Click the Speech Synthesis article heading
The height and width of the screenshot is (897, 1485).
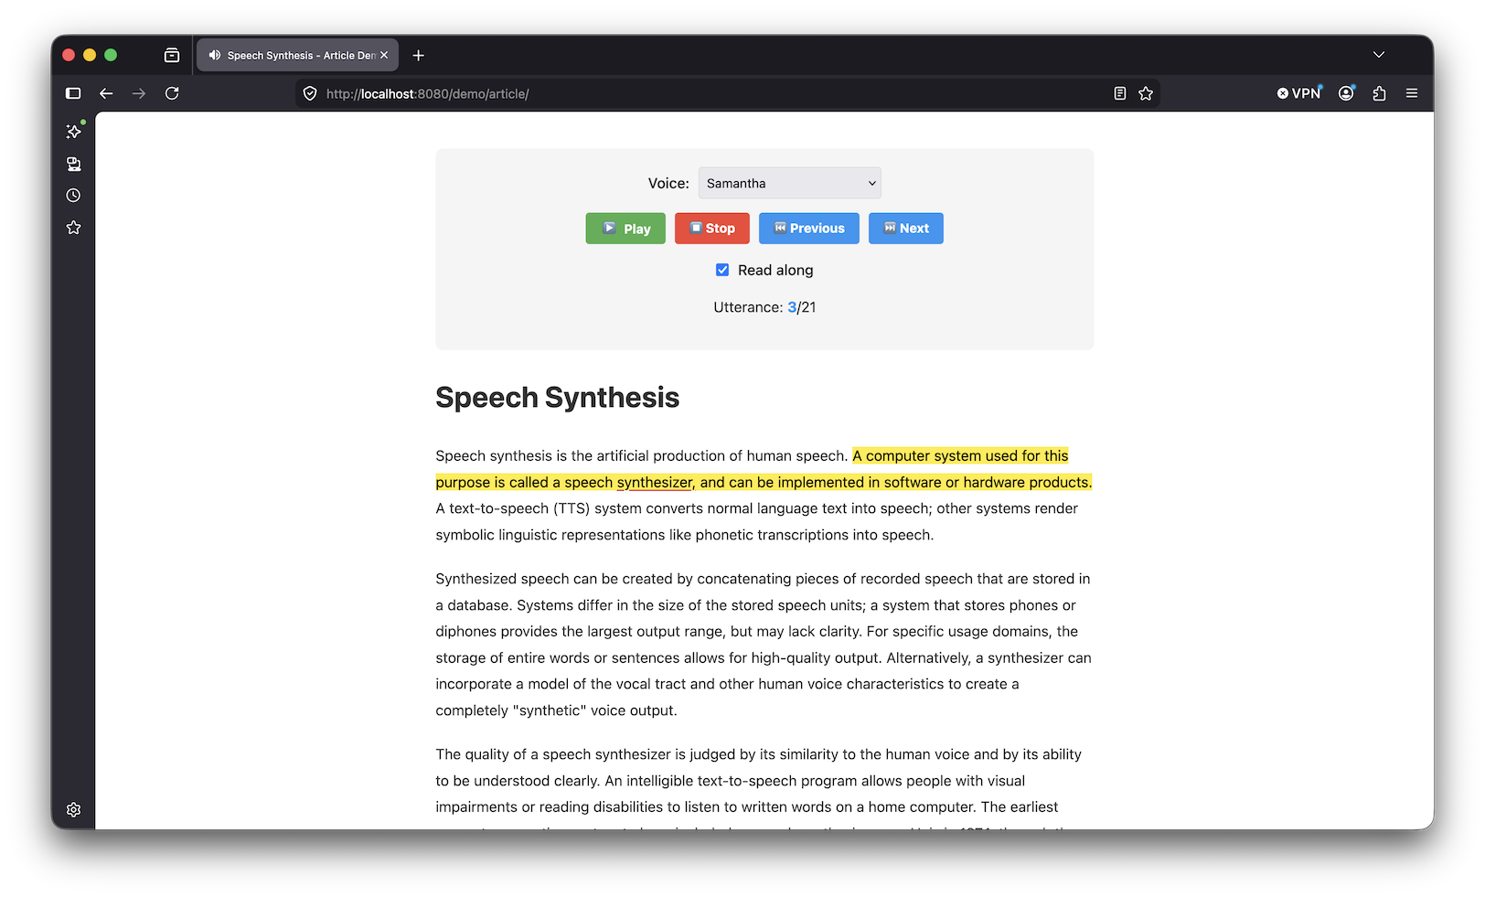click(557, 398)
